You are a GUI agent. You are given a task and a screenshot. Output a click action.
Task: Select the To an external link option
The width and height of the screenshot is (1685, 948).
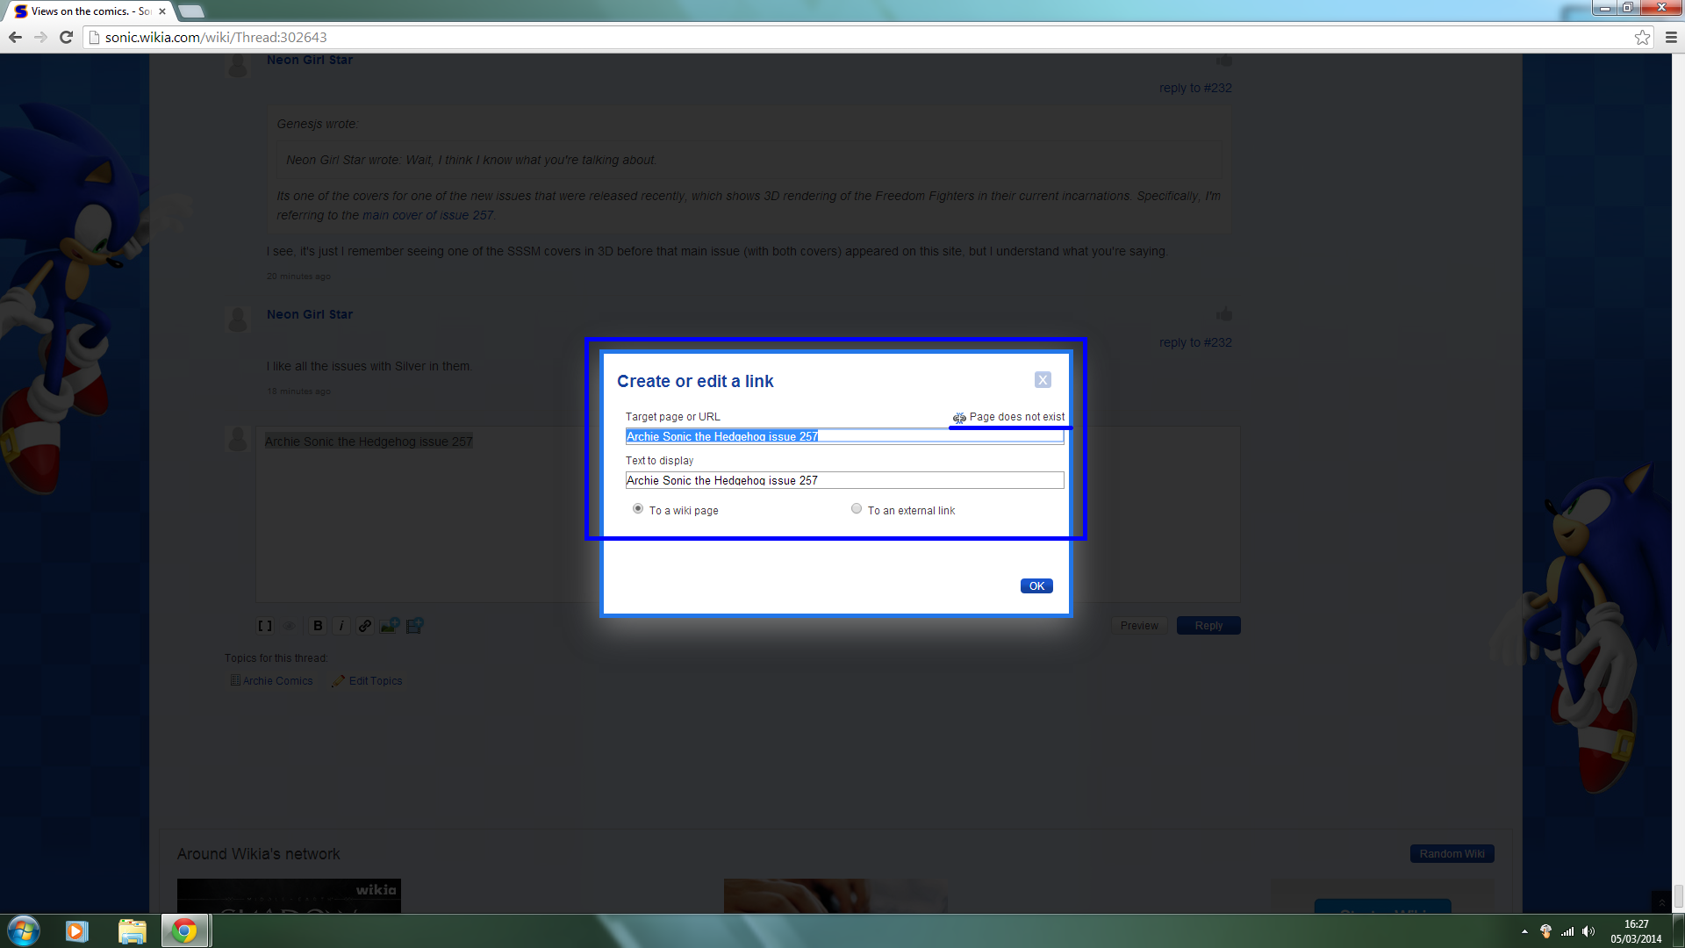(x=857, y=509)
